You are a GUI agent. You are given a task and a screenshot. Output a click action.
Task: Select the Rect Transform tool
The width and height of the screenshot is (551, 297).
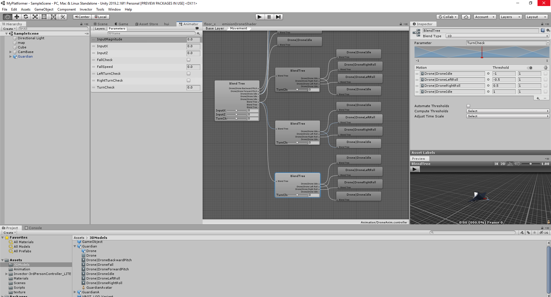[x=44, y=17]
